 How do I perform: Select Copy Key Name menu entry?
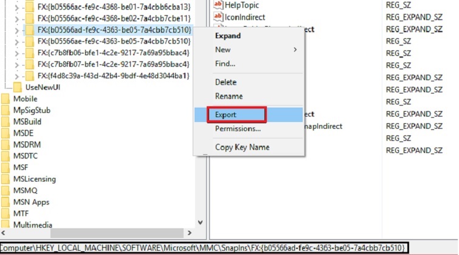(x=241, y=148)
